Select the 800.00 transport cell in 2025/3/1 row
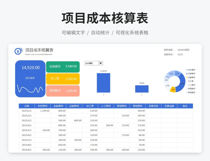The width and height of the screenshot is (210, 161). [74, 121]
